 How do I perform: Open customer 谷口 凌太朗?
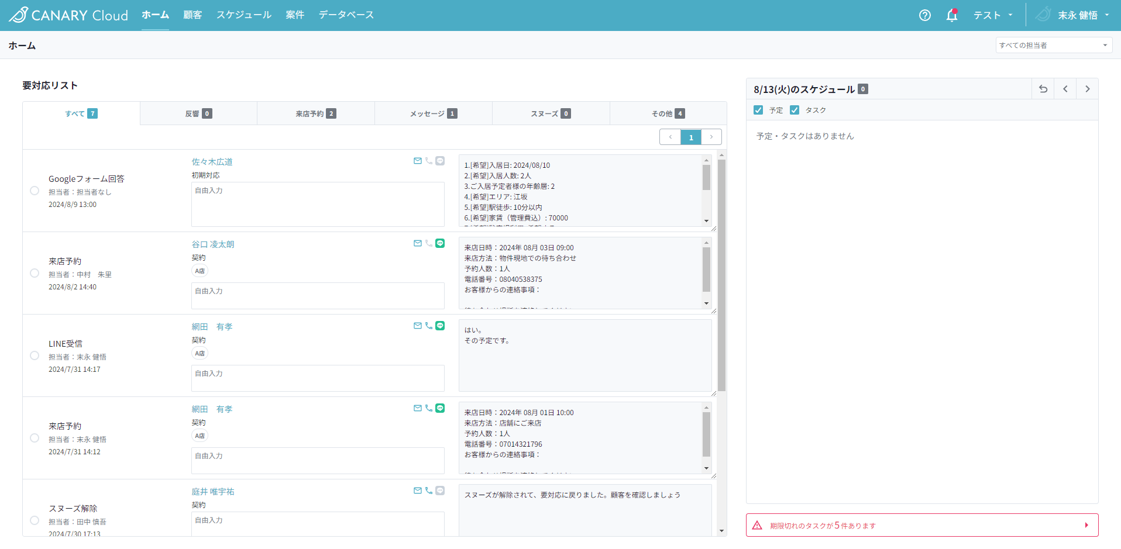213,244
